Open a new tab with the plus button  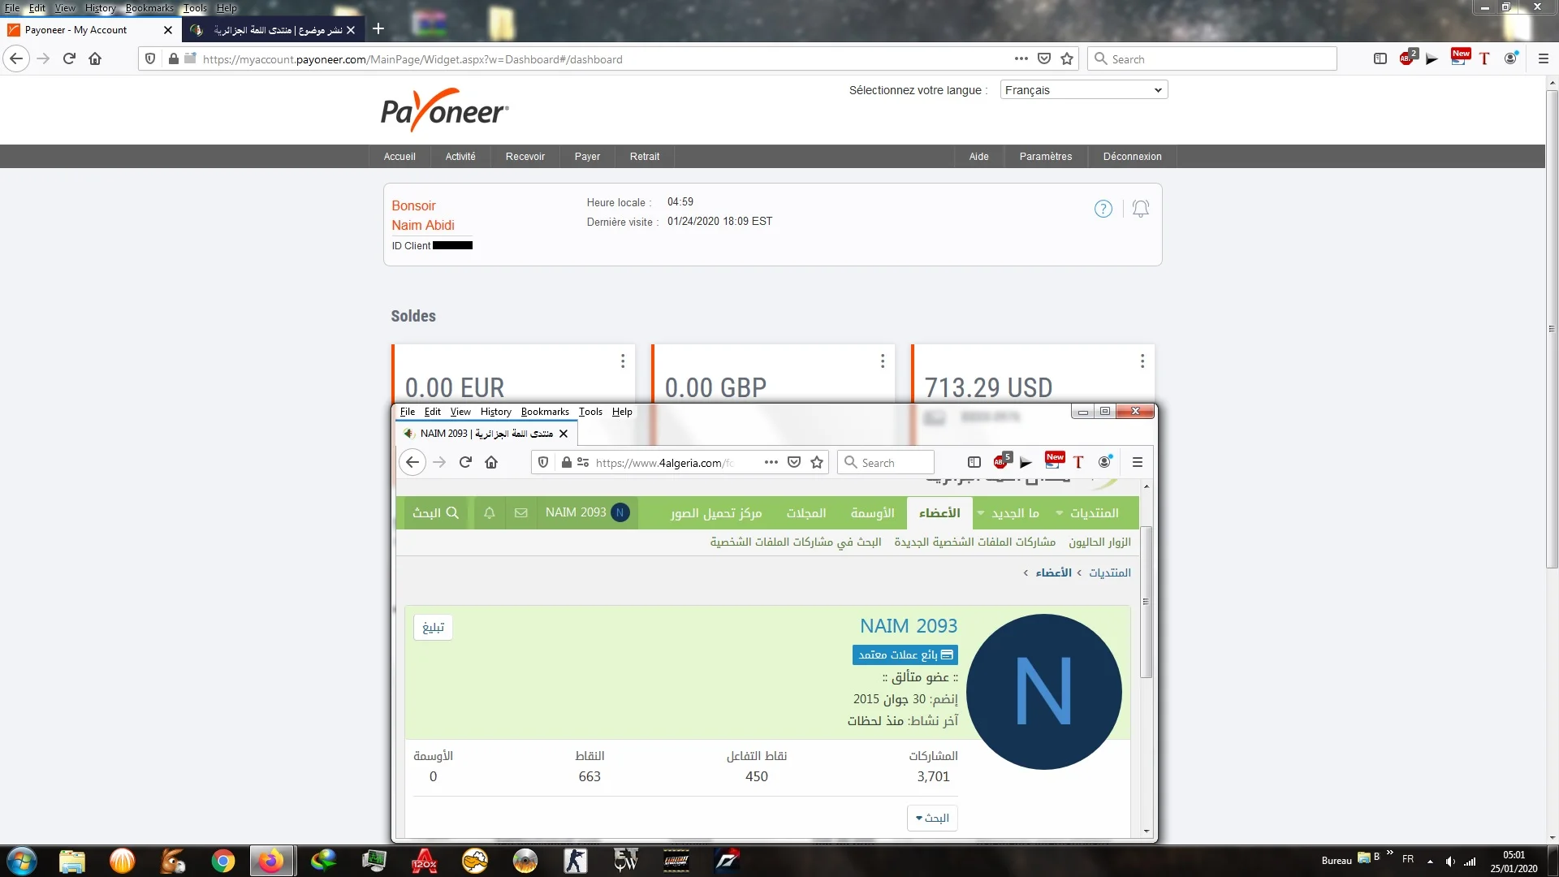click(x=378, y=29)
